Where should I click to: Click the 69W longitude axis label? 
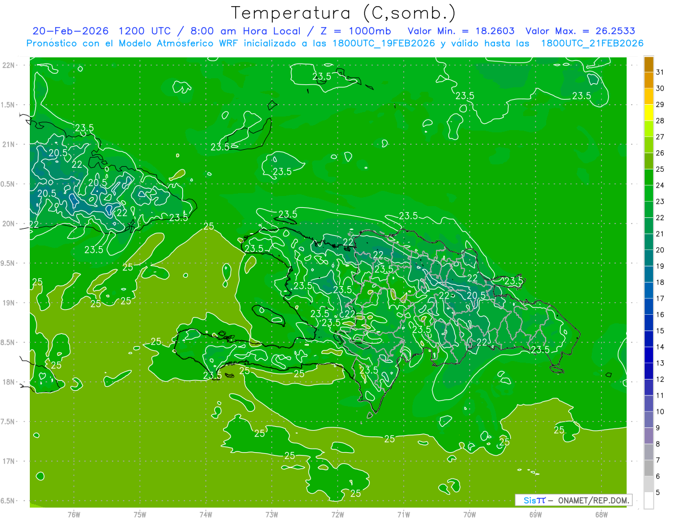click(x=535, y=514)
